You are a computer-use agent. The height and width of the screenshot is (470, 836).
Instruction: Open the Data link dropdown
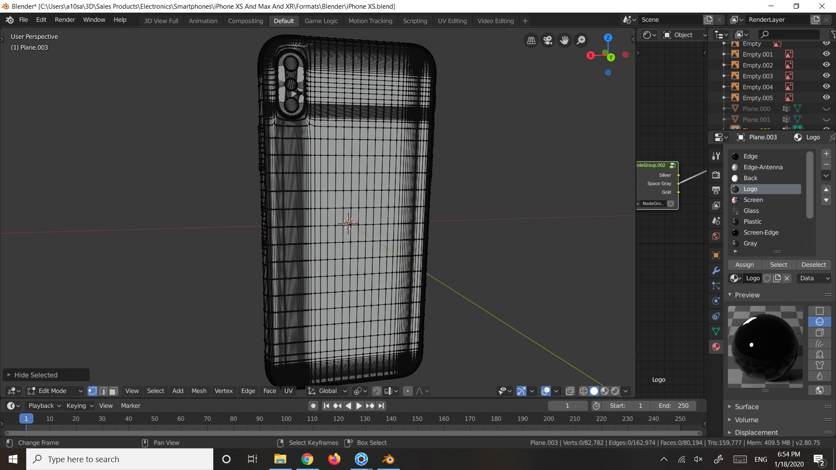coord(814,279)
